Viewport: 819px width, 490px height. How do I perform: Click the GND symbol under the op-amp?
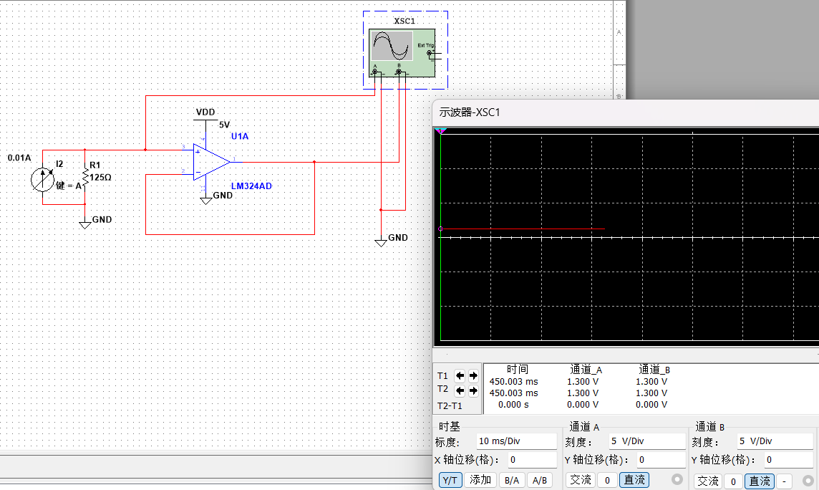tap(205, 201)
